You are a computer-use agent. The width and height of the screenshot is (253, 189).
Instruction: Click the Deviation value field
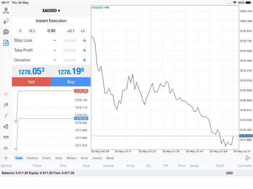70,60
